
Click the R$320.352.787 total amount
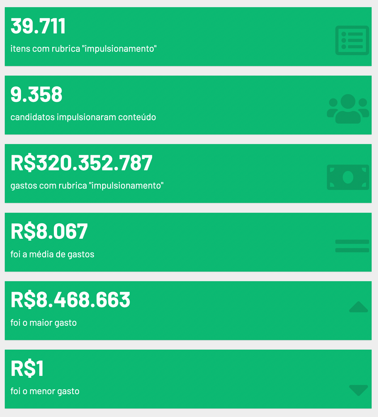click(81, 163)
